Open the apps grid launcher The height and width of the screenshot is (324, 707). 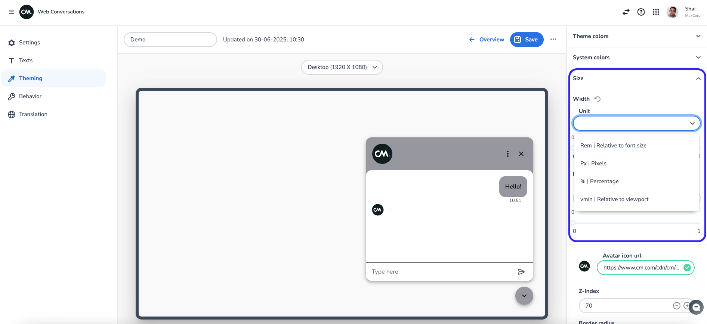click(x=656, y=12)
